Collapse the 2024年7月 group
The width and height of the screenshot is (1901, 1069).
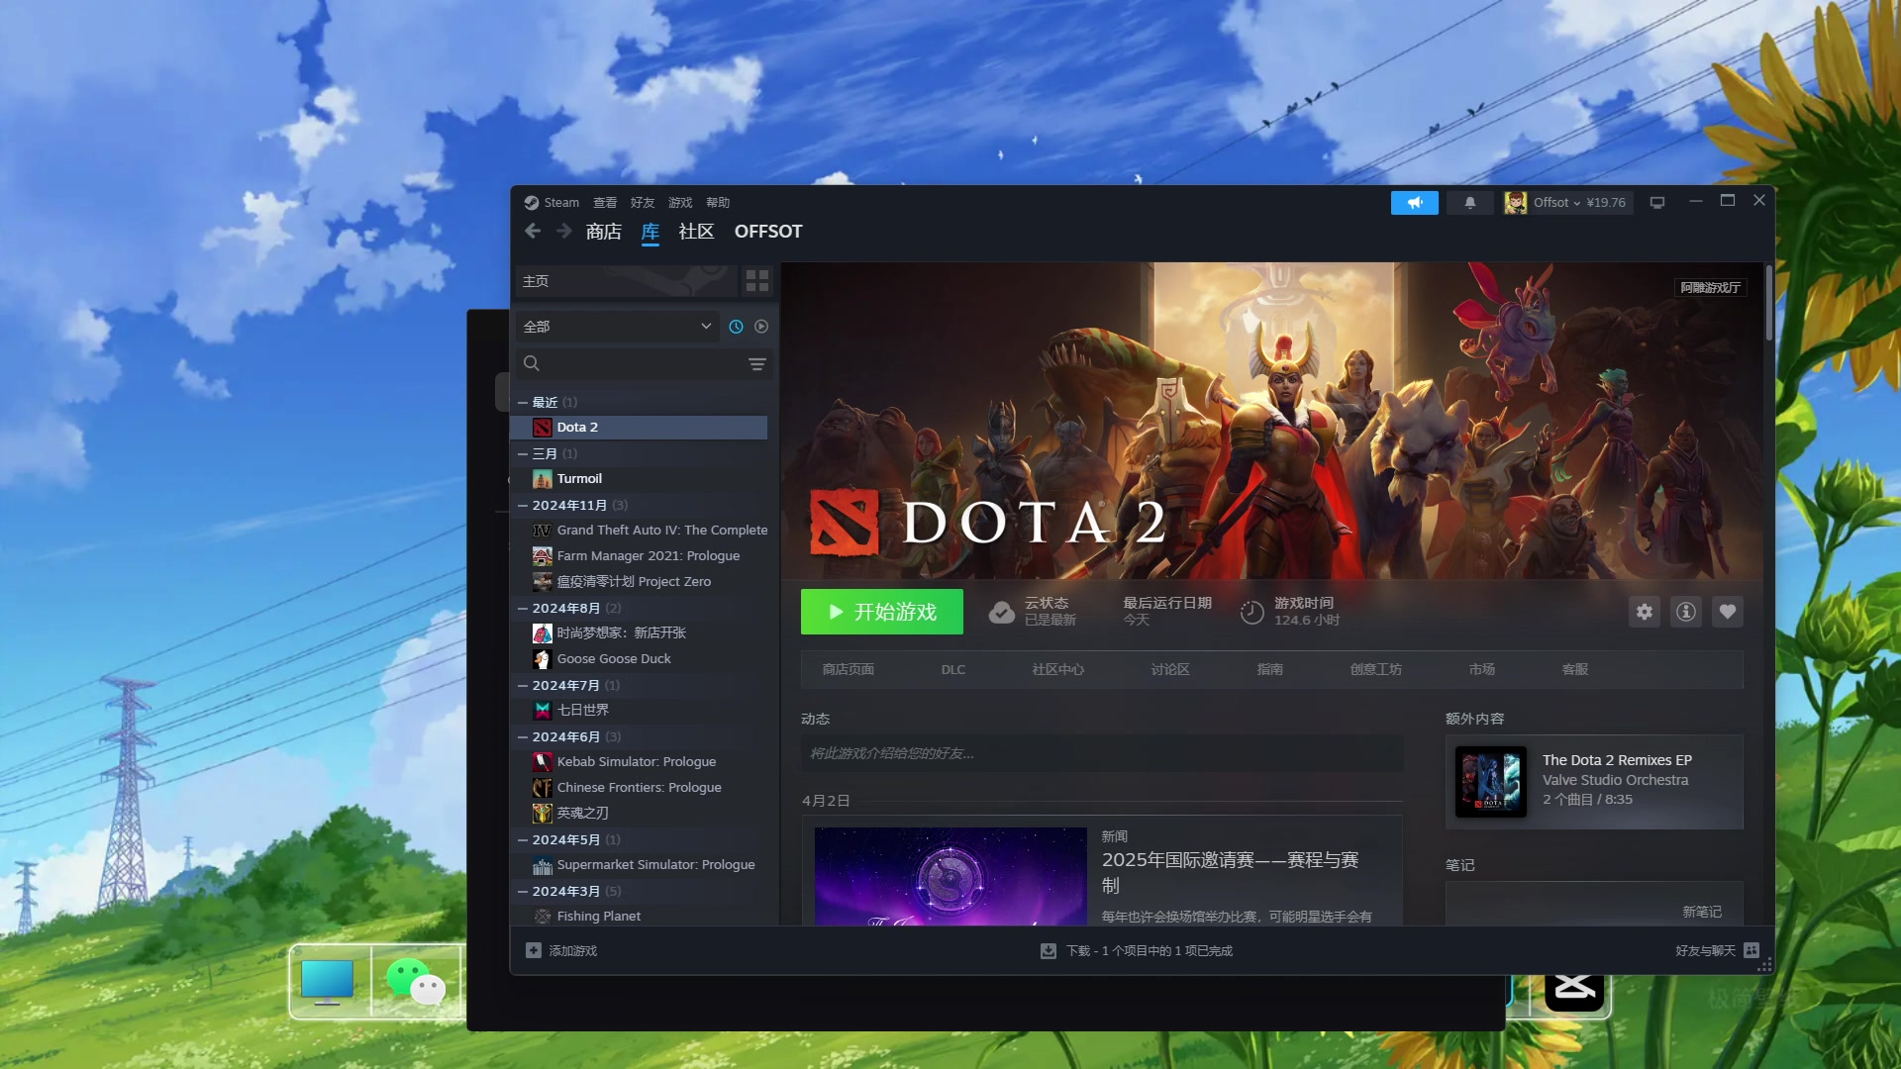523,686
